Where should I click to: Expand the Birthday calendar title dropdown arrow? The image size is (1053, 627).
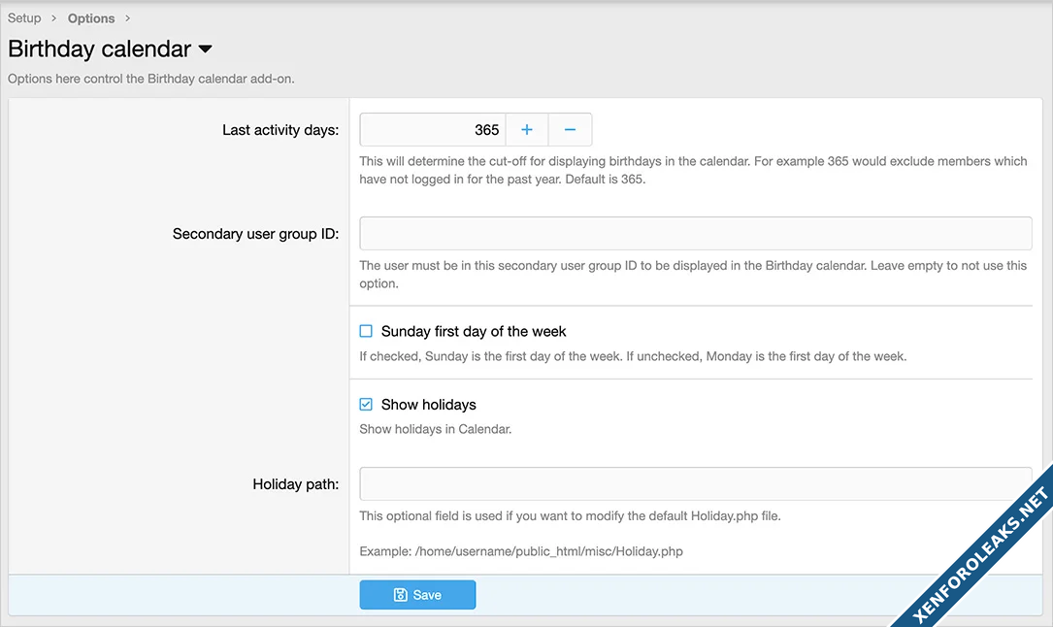[205, 49]
